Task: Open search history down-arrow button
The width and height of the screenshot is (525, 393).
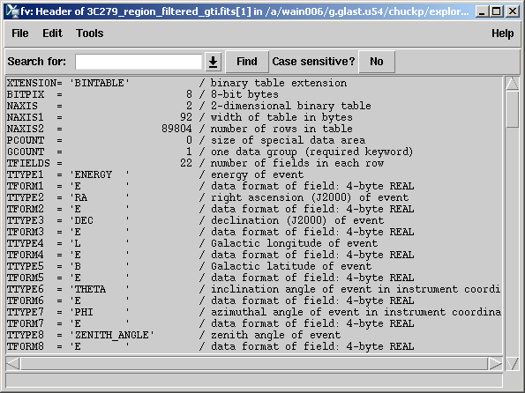Action: 213,62
